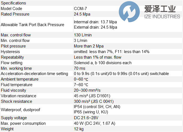The image size is (183, 132).
Task: Click the 爱泽工业 watermark text
Action: click(x=160, y=9)
